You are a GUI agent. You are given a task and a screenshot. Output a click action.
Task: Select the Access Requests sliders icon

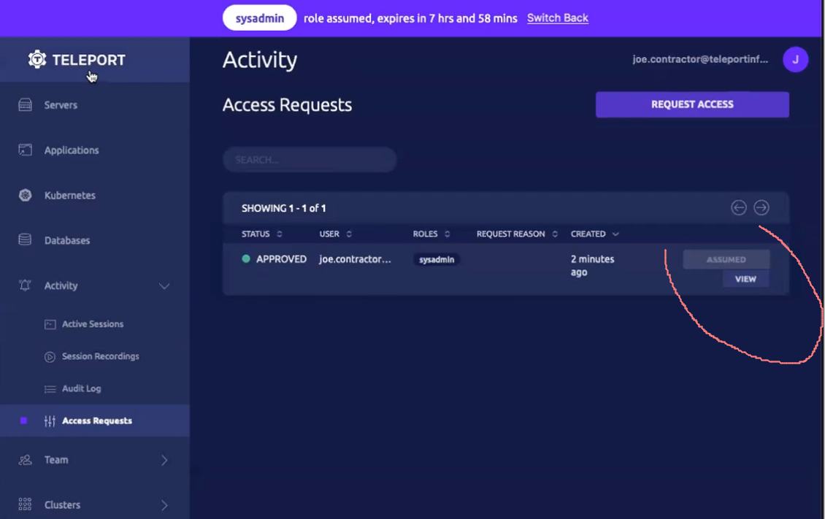click(50, 420)
